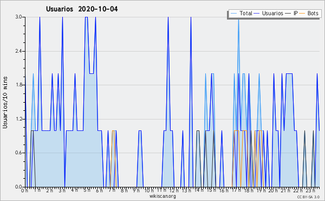
Task: Click the '4 h' x-axis label
Action: click(x=75, y=191)
